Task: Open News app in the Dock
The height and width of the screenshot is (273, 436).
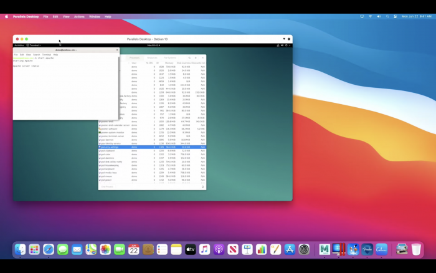Action: click(x=233, y=249)
